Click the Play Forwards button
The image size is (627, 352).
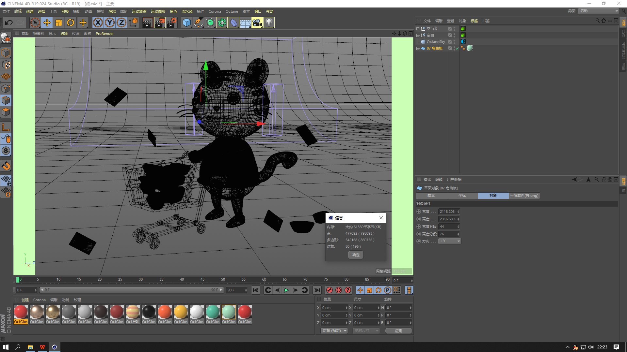point(286,290)
